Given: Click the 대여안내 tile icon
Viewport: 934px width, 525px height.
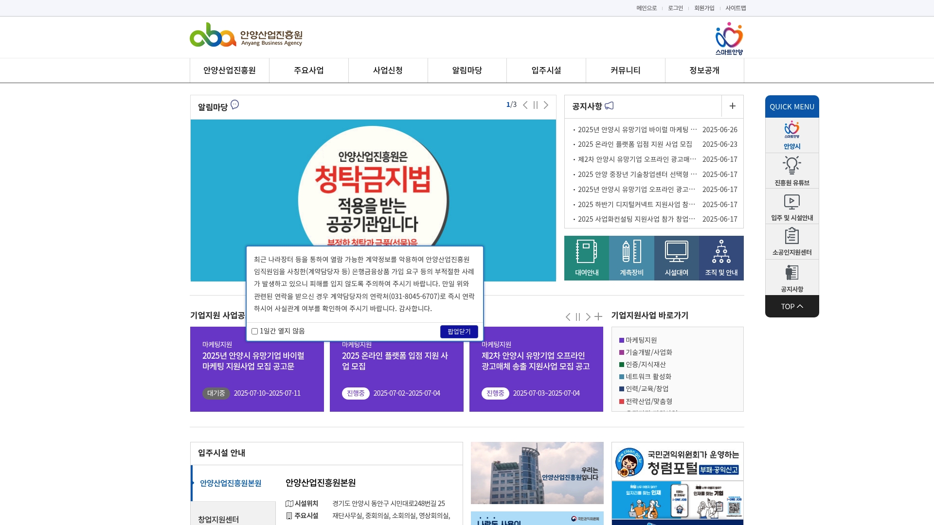Looking at the screenshot, I should coord(587,258).
